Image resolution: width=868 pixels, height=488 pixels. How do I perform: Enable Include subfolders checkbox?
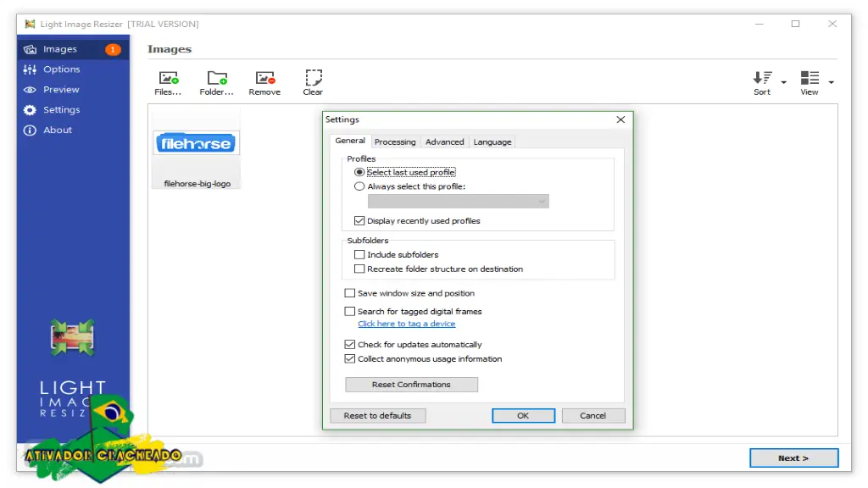pyautogui.click(x=359, y=254)
